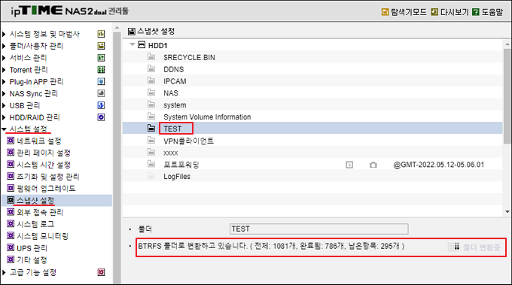Image resolution: width=512 pixels, height=285 pixels.
Task: Click the 다시보기 reload link
Action: [x=450, y=12]
